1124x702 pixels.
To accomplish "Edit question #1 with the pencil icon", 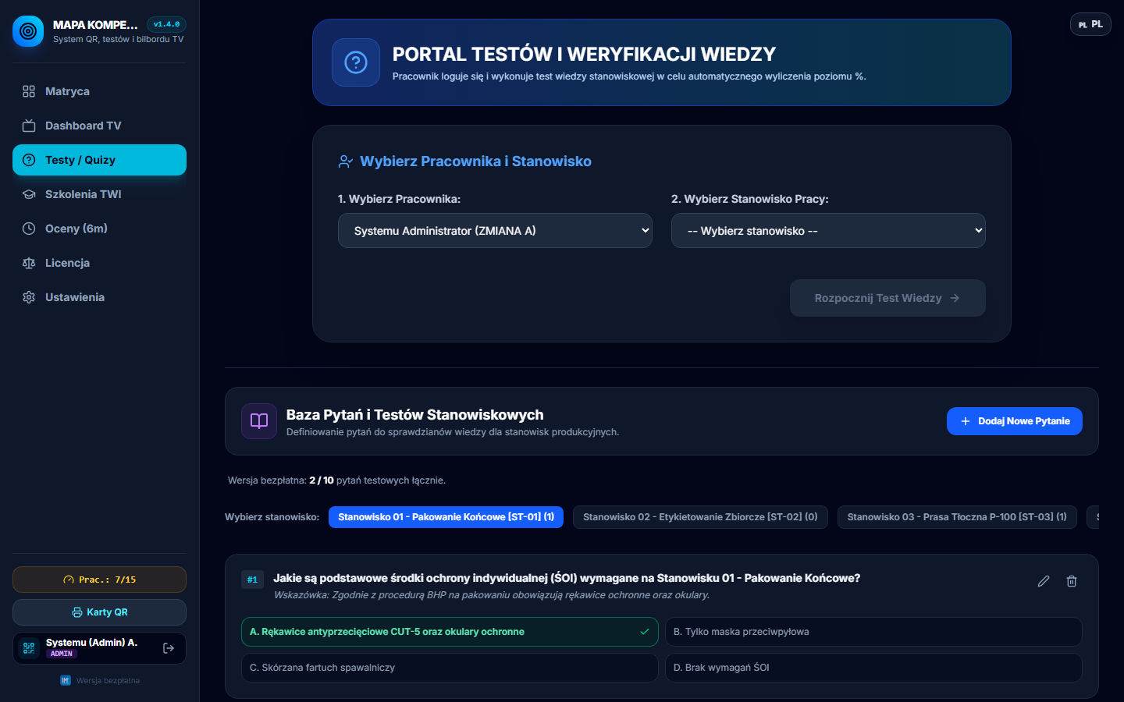I will click(1044, 581).
